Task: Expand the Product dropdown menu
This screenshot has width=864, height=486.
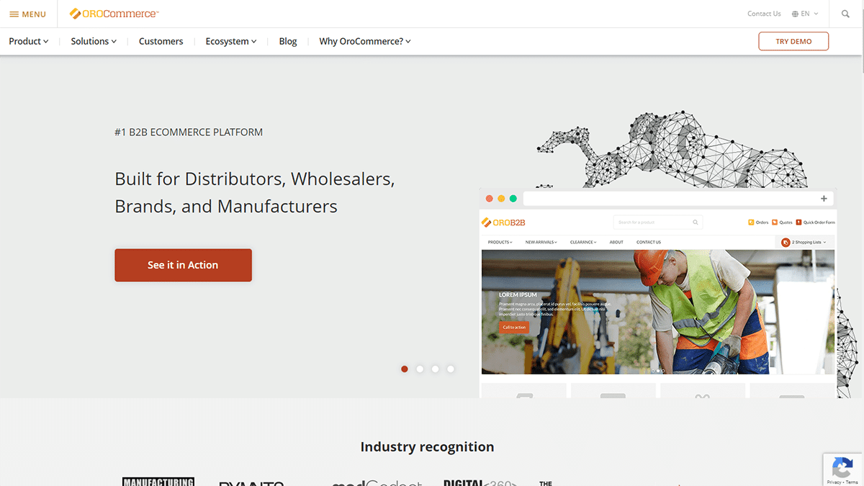Action: tap(29, 41)
